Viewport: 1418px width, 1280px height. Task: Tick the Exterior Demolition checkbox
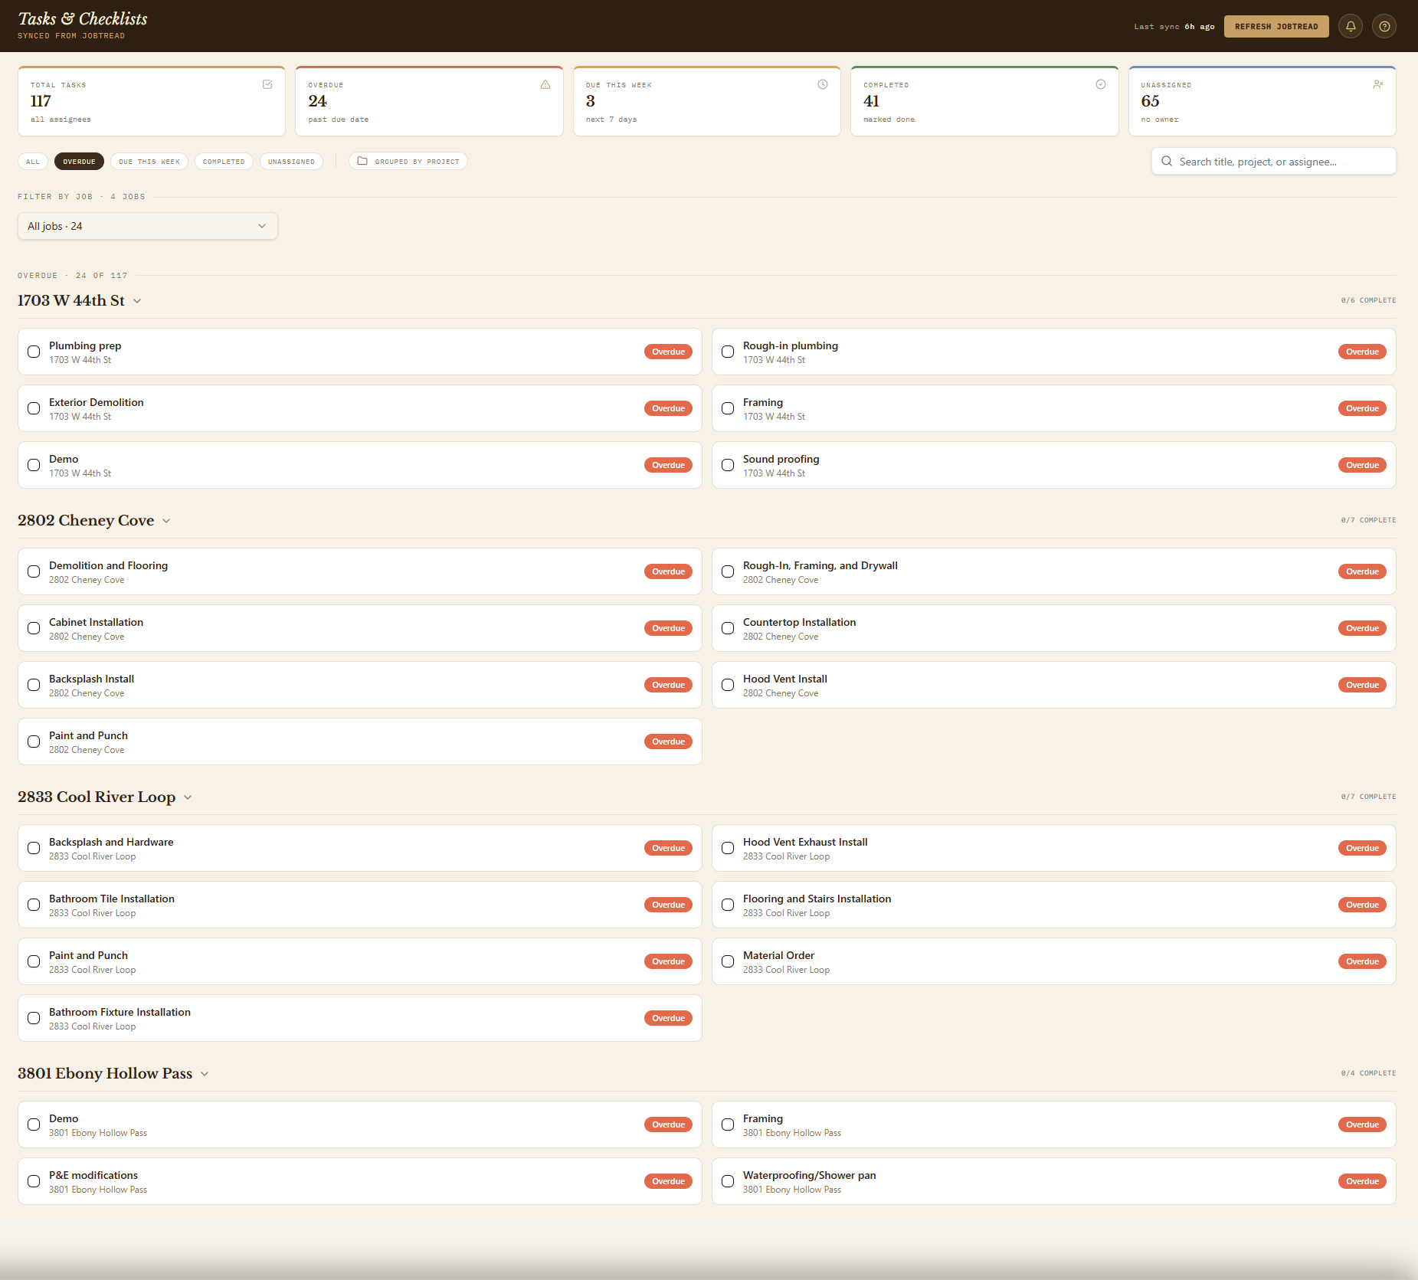(x=34, y=408)
